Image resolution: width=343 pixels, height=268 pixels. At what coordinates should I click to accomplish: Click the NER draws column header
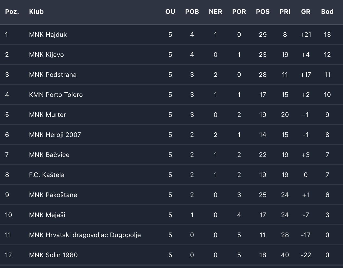point(215,12)
